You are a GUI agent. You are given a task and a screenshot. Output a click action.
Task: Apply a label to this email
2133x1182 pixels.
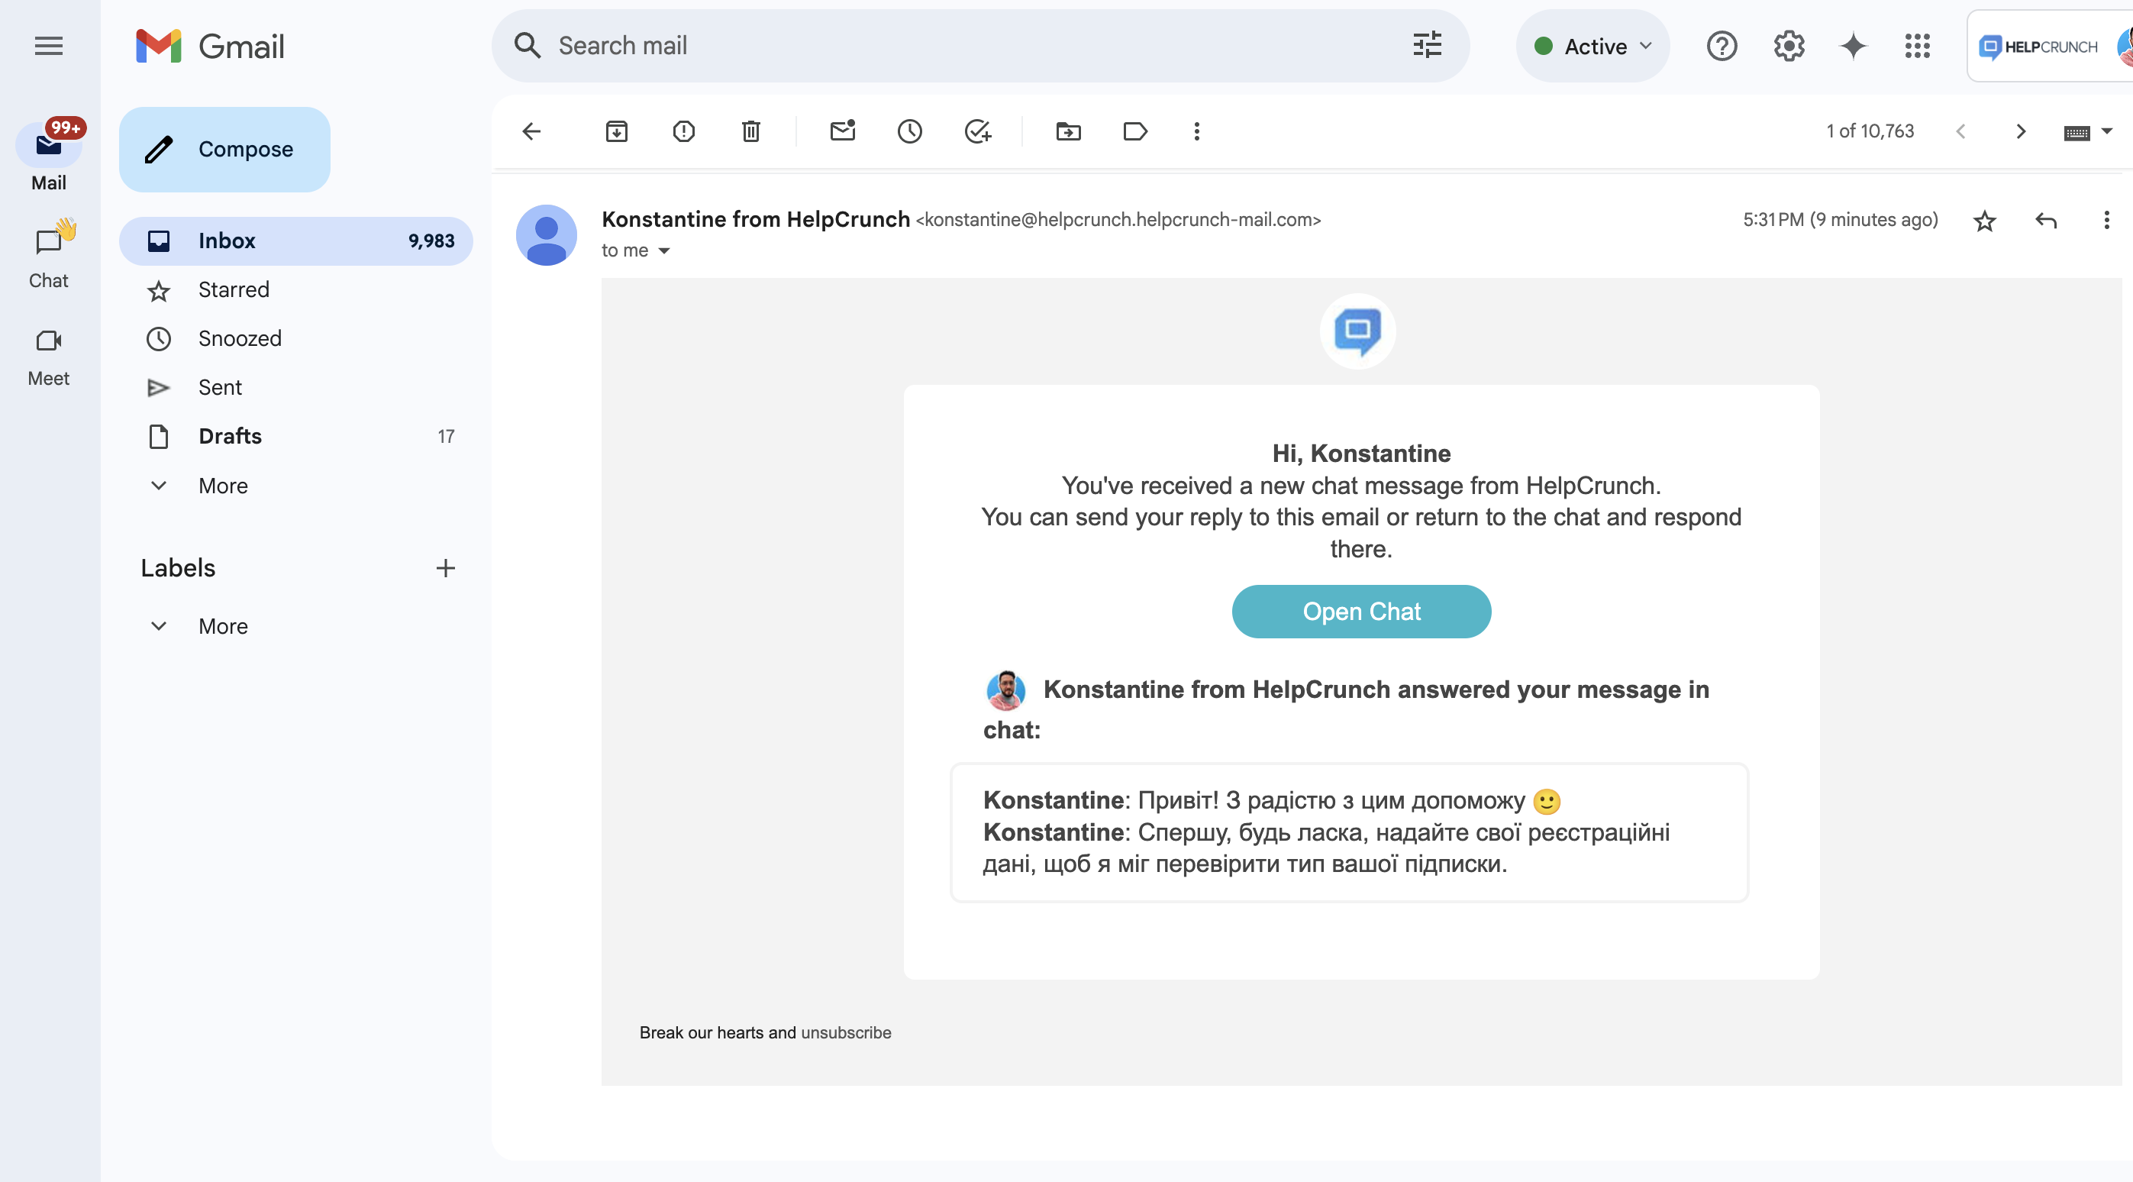1135,131
